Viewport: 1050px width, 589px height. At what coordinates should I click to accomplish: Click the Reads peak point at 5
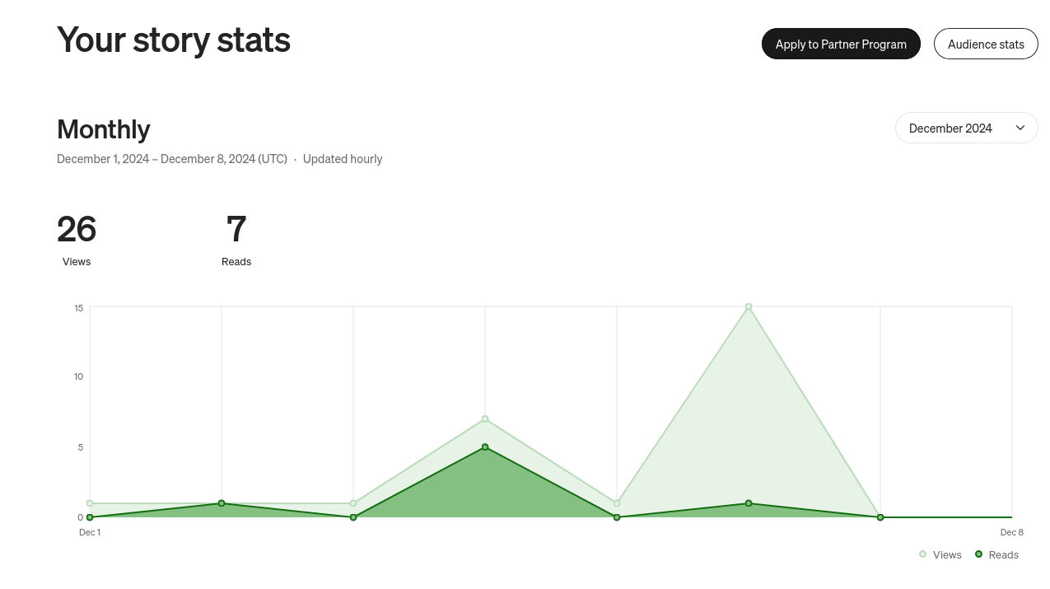(485, 447)
